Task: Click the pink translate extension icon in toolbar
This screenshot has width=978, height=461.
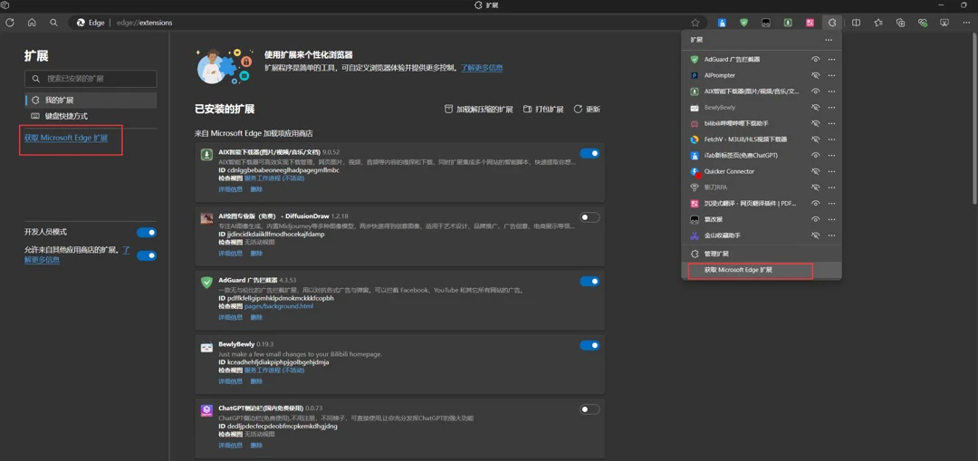Action: [x=810, y=23]
